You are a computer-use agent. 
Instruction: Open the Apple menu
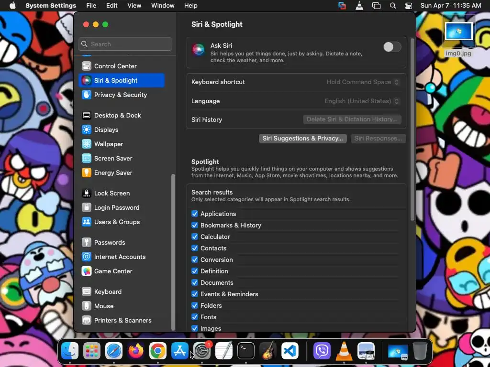click(x=12, y=6)
